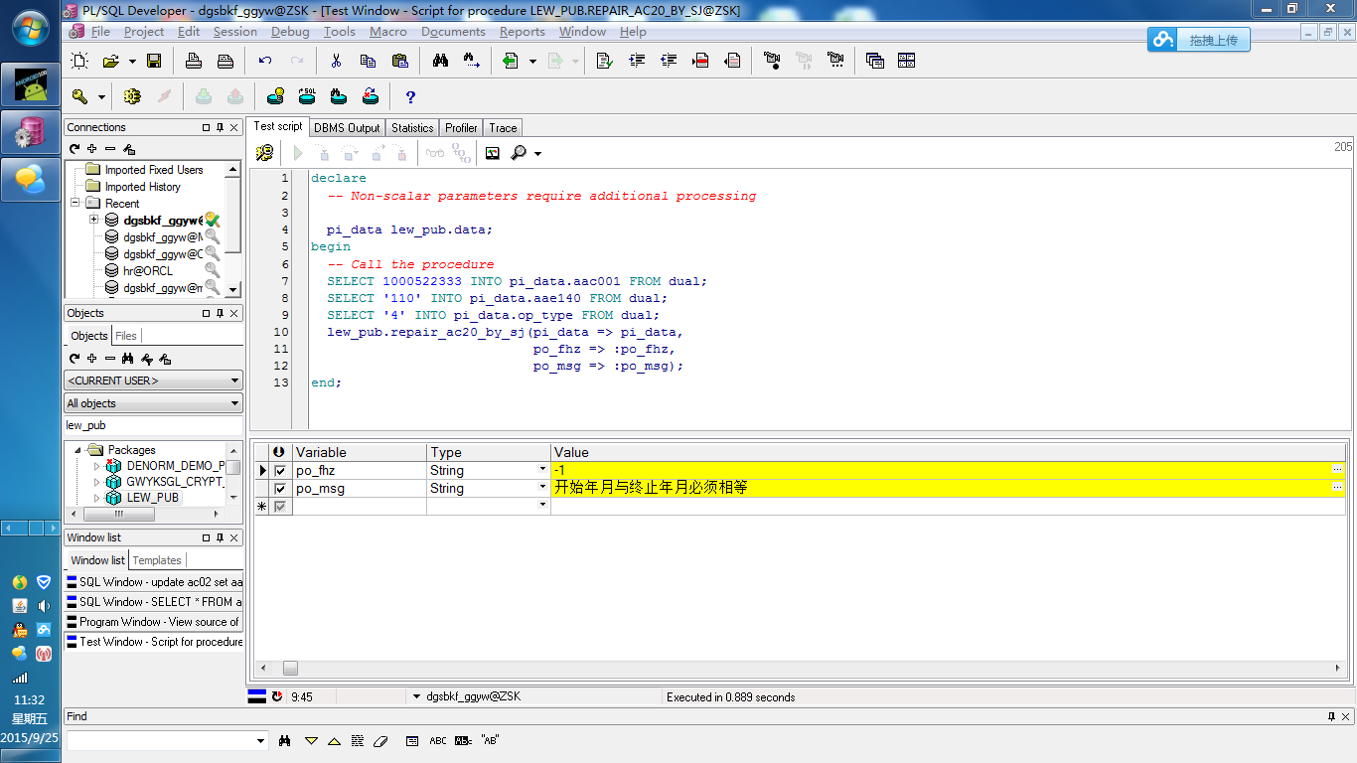Open the Type dropdown for po_msg

point(542,488)
